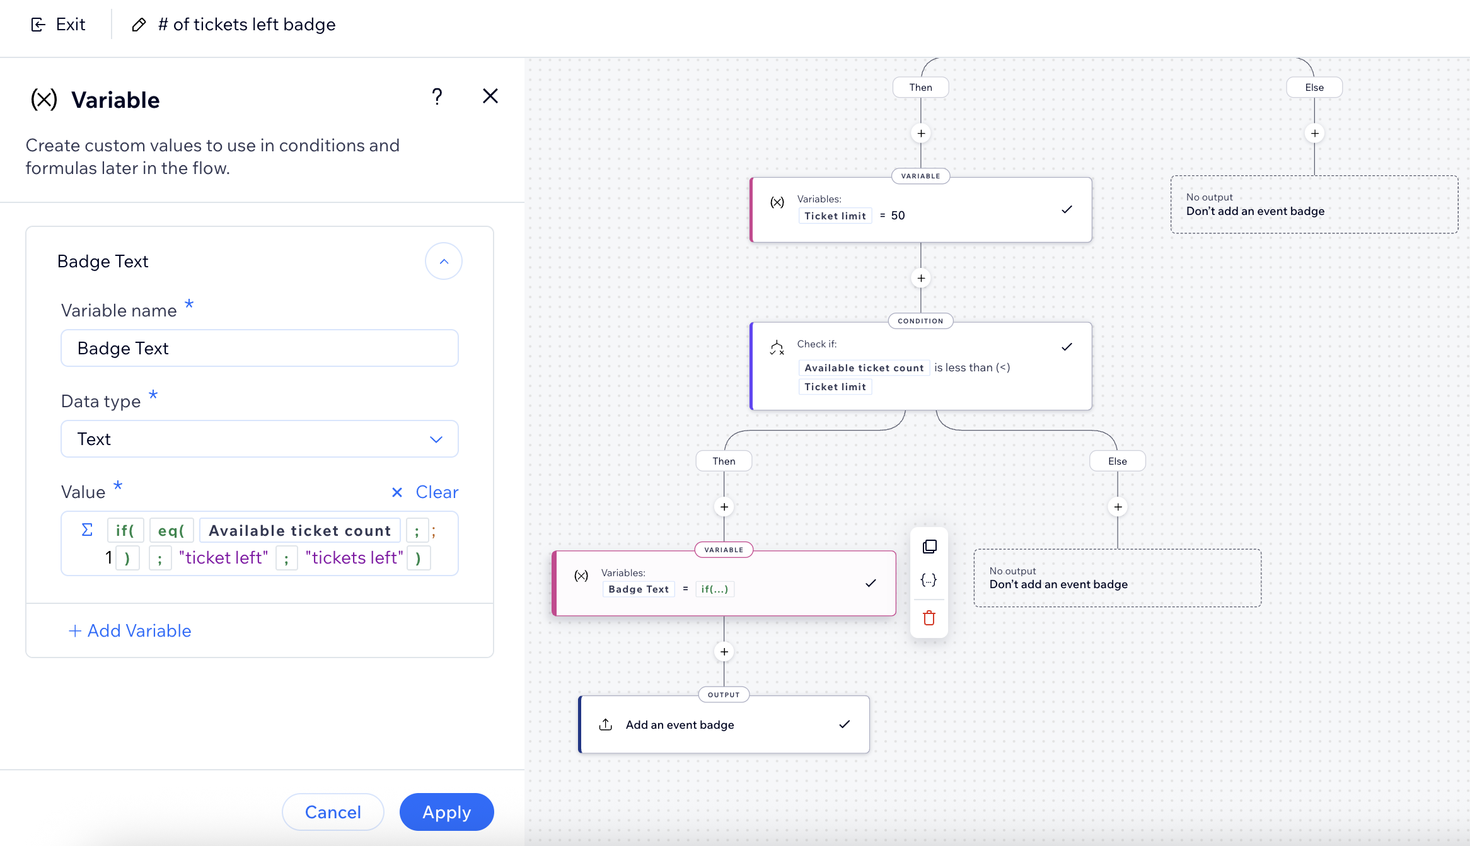The height and width of the screenshot is (846, 1470).
Task: Click the pencil rename automation icon
Action: tap(139, 25)
